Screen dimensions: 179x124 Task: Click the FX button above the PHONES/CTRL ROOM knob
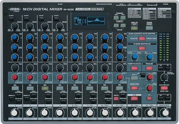(x=168, y=69)
